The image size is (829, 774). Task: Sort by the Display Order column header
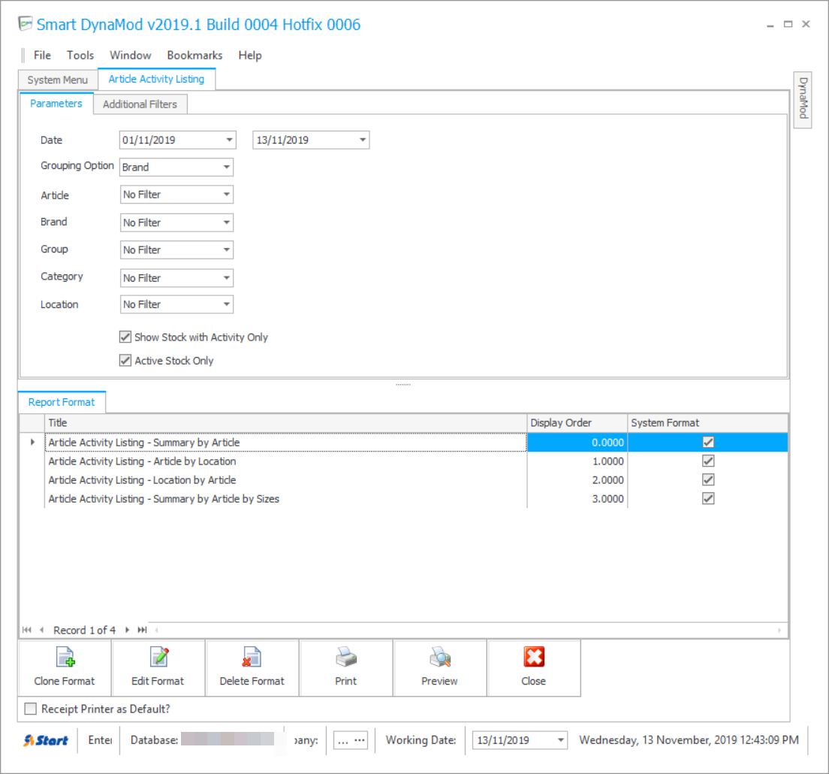(577, 423)
